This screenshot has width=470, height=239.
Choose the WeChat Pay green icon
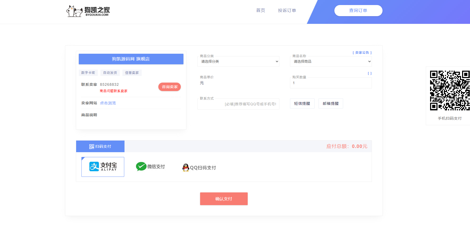141,166
